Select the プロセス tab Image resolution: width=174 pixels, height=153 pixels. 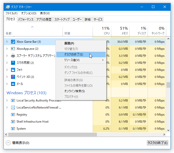(x=11, y=19)
